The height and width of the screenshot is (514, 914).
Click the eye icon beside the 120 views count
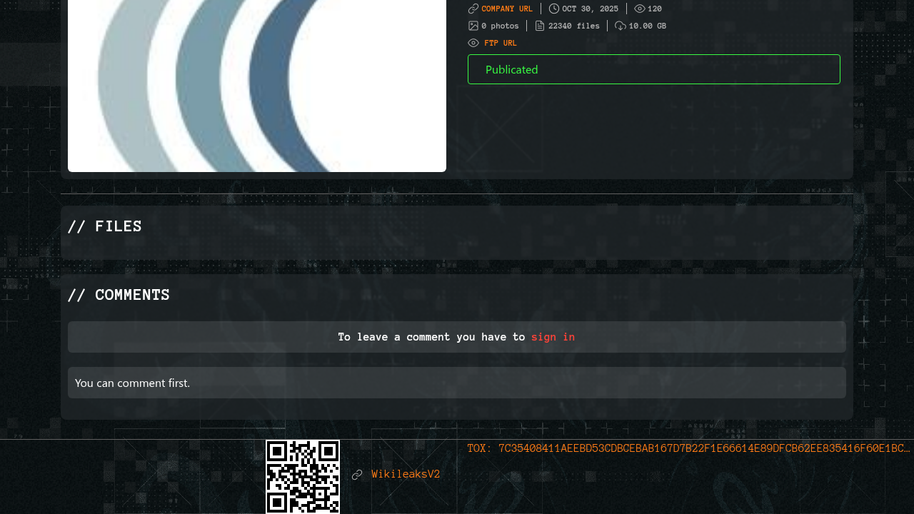[640, 9]
